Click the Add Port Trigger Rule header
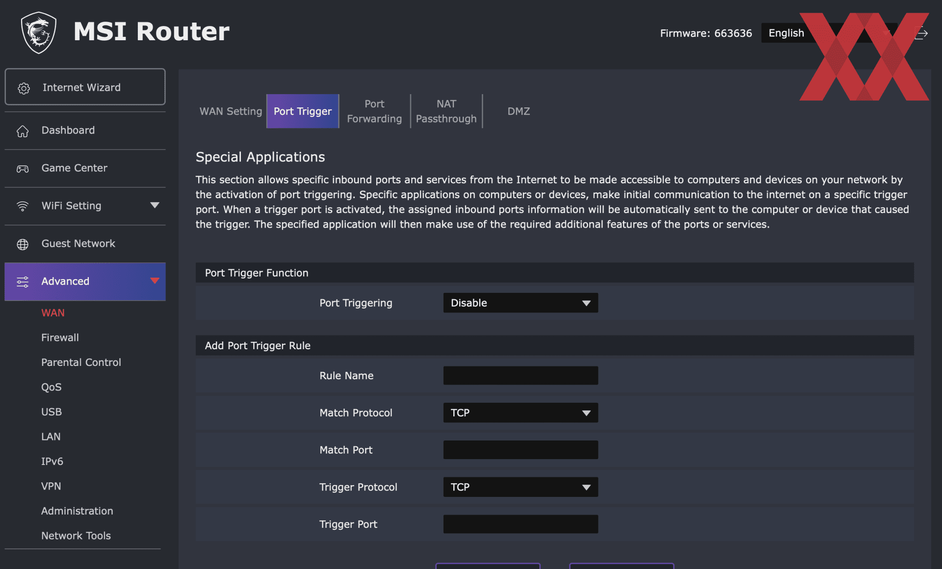This screenshot has height=569, width=942. (x=554, y=345)
